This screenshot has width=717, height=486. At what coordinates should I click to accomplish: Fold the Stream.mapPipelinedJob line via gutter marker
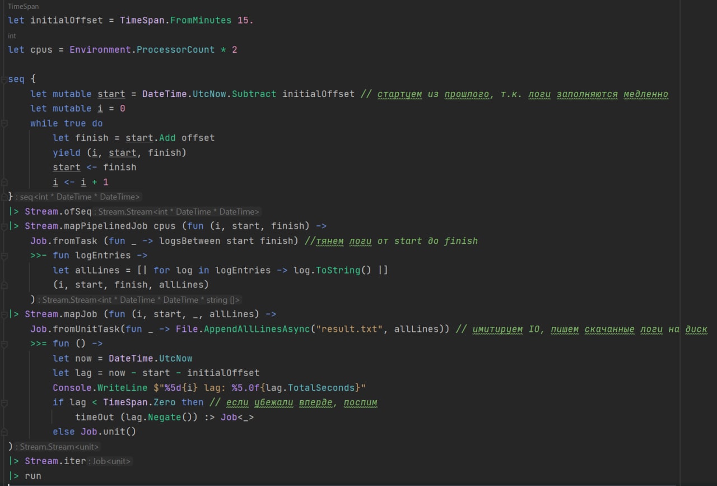click(4, 226)
